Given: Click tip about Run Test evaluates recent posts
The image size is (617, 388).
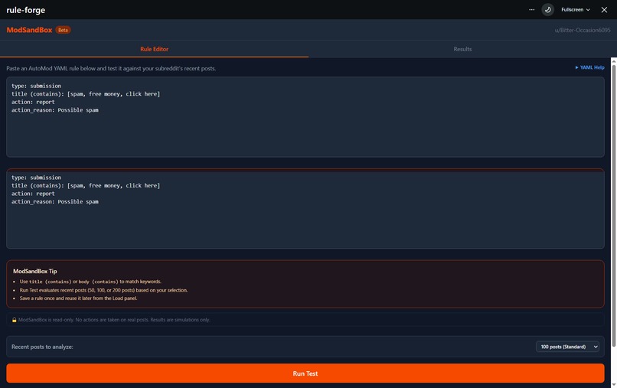Looking at the screenshot, I should [x=103, y=290].
